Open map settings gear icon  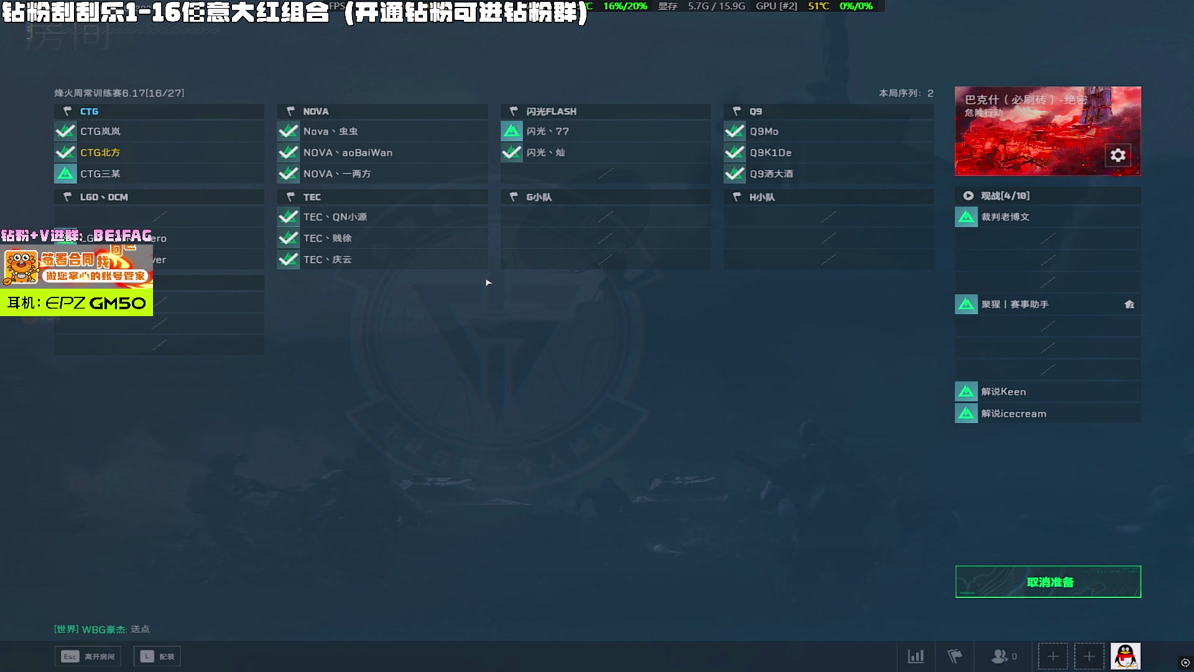point(1118,155)
